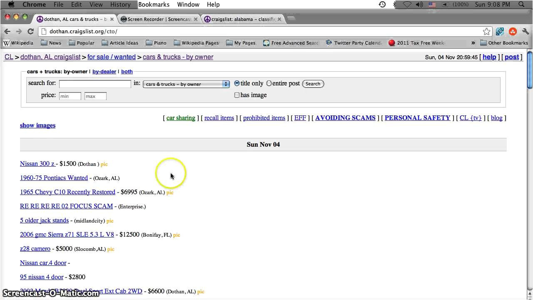
Task: Open the Nissan 300 z listing
Action: click(x=37, y=164)
